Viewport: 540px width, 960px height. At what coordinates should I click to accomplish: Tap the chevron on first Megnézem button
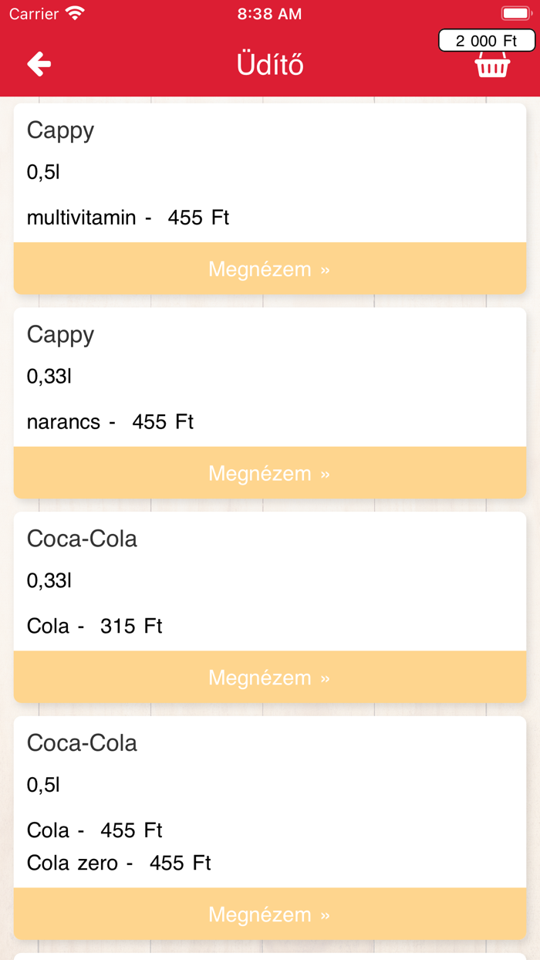pos(325,269)
